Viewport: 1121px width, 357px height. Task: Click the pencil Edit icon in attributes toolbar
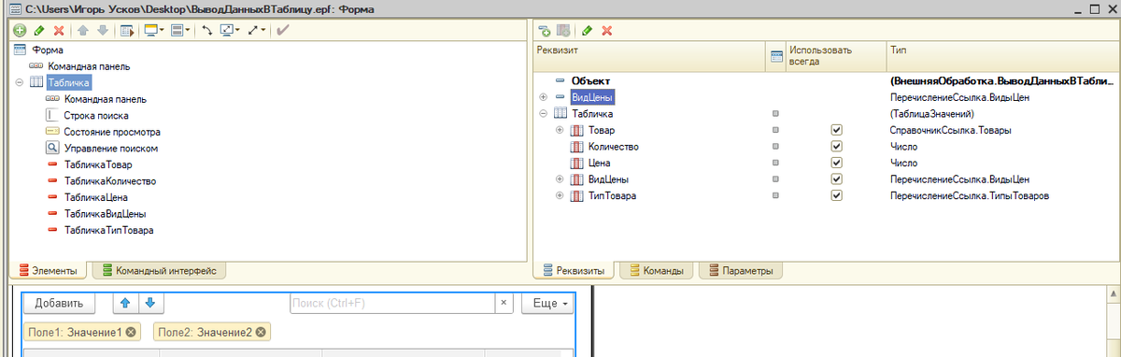588,31
